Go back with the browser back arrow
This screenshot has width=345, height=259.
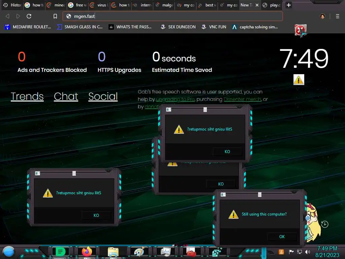[7, 16]
